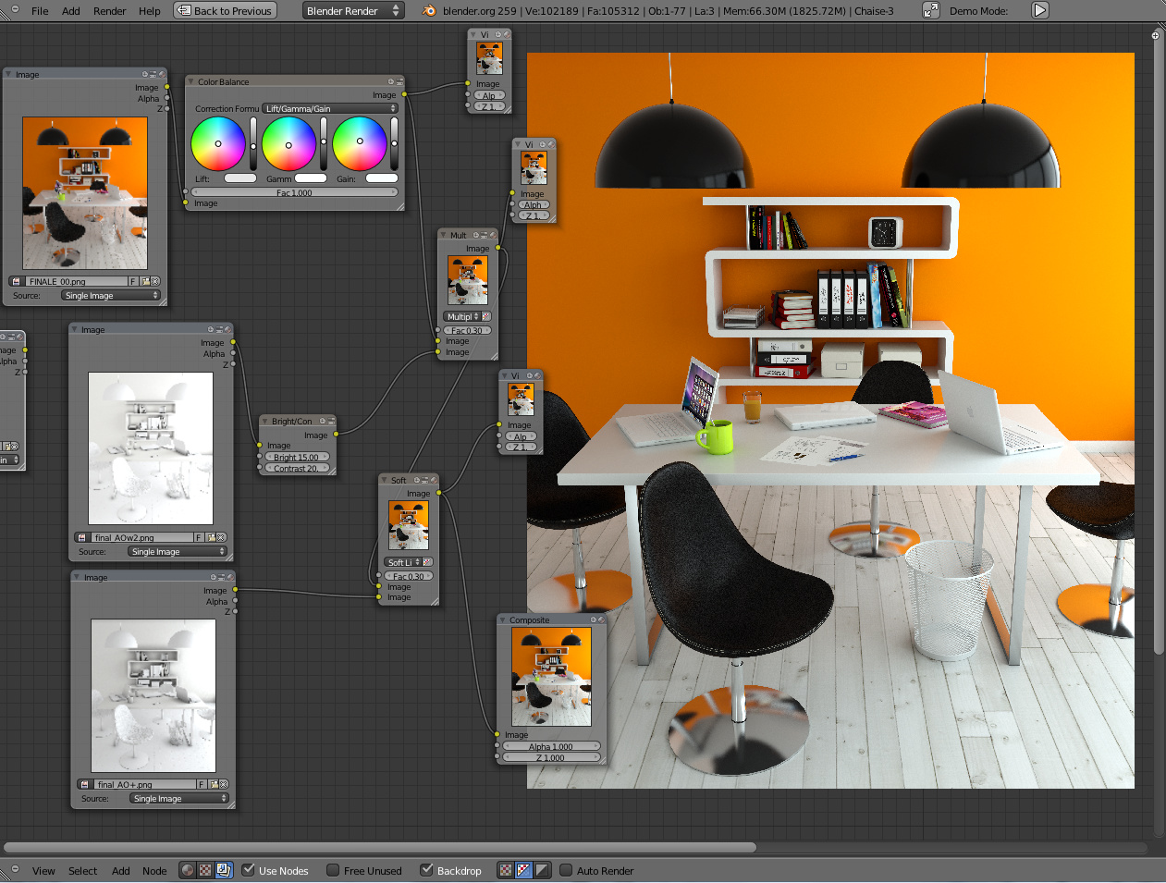Viewport: 1166px width, 883px height.
Task: Open the top Add menu
Action: pos(71,11)
